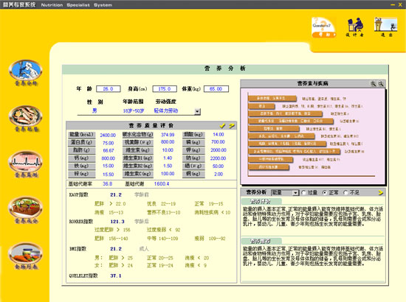Image resolution: width=406 pixels, height=302 pixels.
Task: Select the 正常 radio button
Action: 325,193
